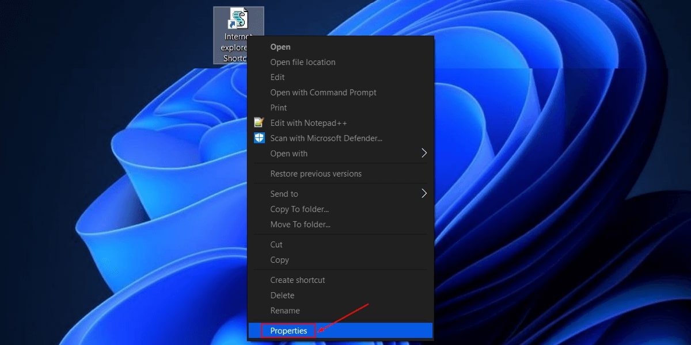Click Open file location
The height and width of the screenshot is (345, 691).
[x=302, y=62]
